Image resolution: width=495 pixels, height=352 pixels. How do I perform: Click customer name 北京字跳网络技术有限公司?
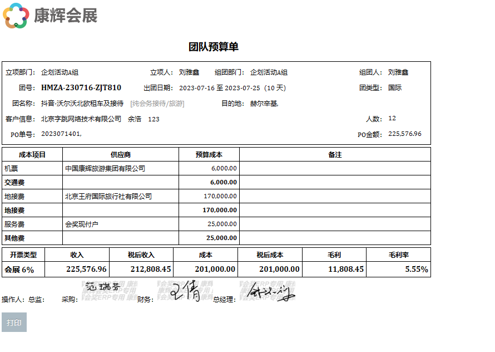click(x=81, y=119)
